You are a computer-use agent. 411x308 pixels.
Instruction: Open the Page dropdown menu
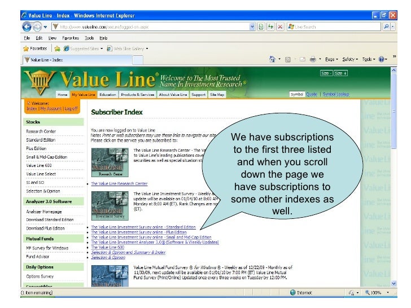click(x=331, y=59)
